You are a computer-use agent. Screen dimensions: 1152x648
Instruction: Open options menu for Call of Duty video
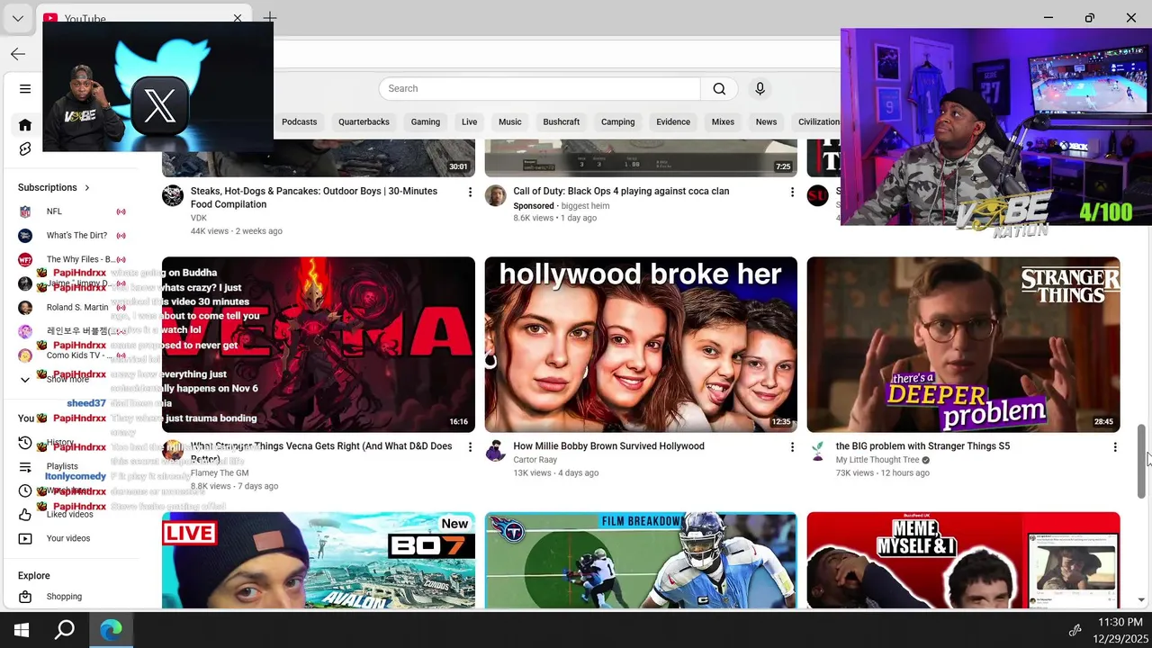792,193
